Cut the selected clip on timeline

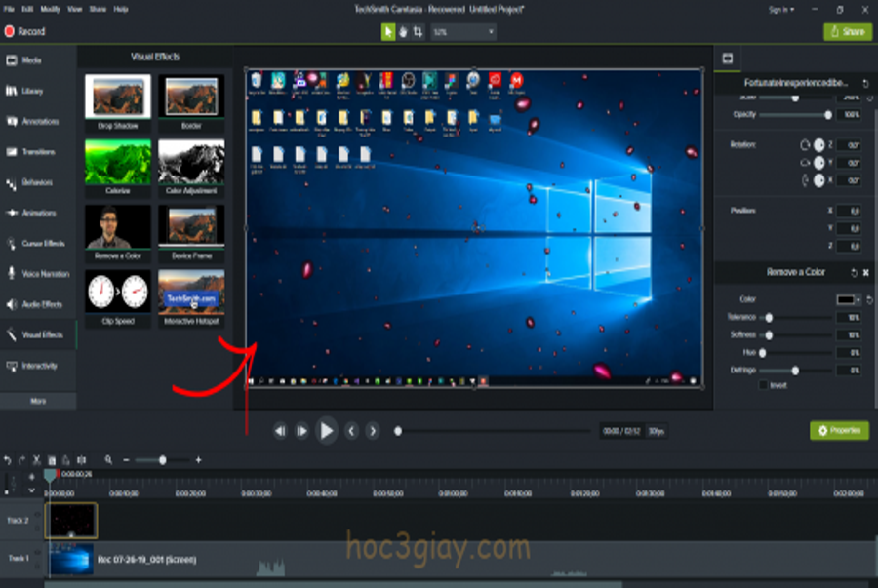click(36, 460)
